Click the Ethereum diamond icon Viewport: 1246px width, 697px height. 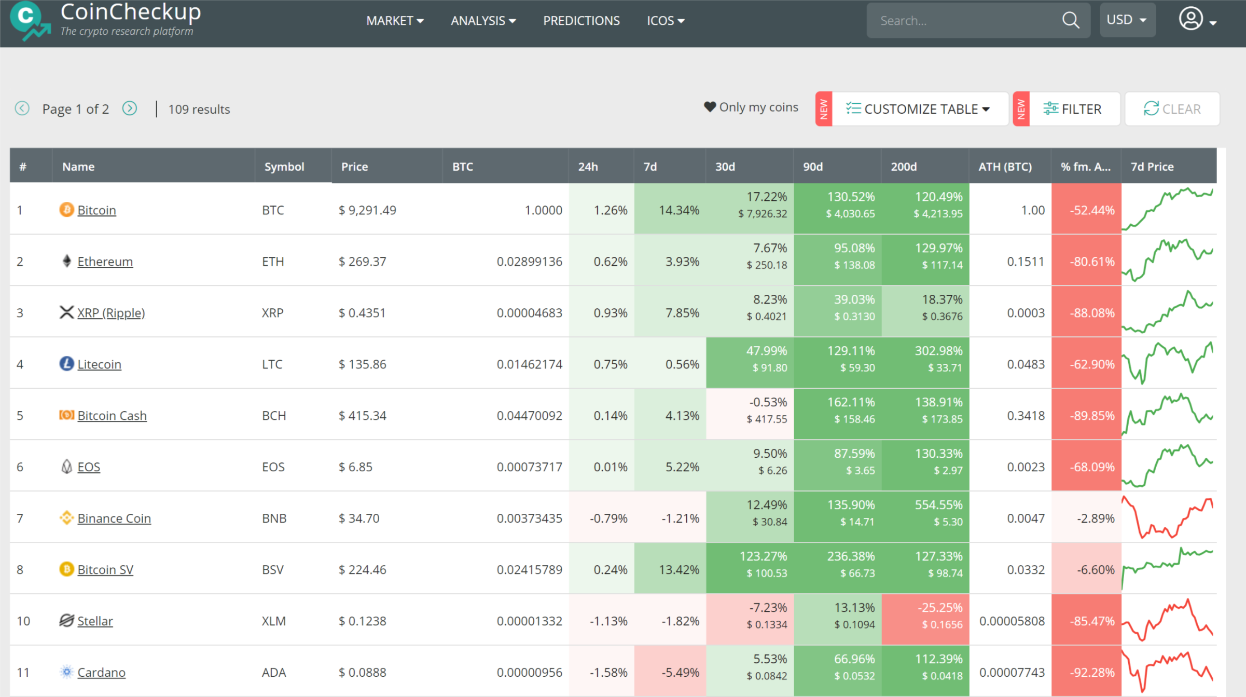66,261
